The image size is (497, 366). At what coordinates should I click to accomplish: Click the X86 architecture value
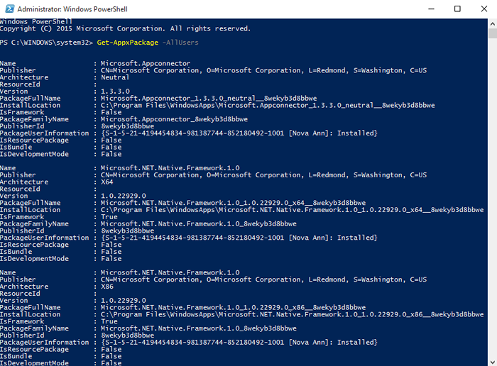point(107,287)
